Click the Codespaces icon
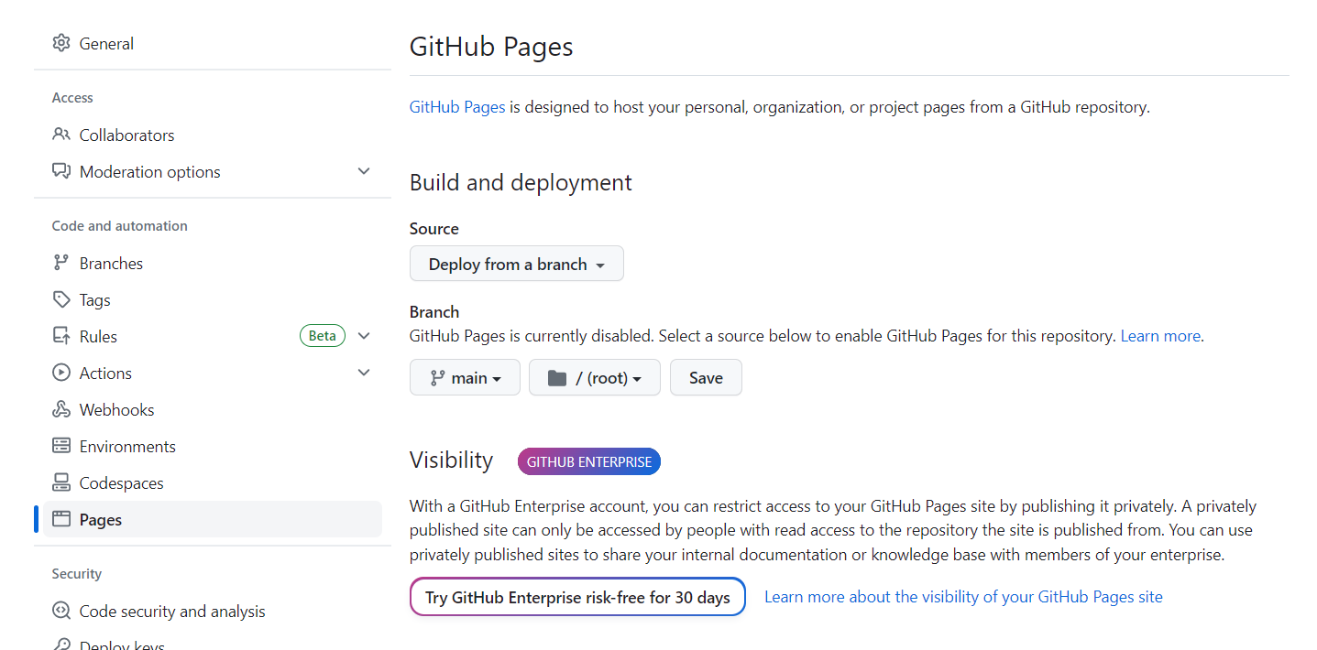 61,482
